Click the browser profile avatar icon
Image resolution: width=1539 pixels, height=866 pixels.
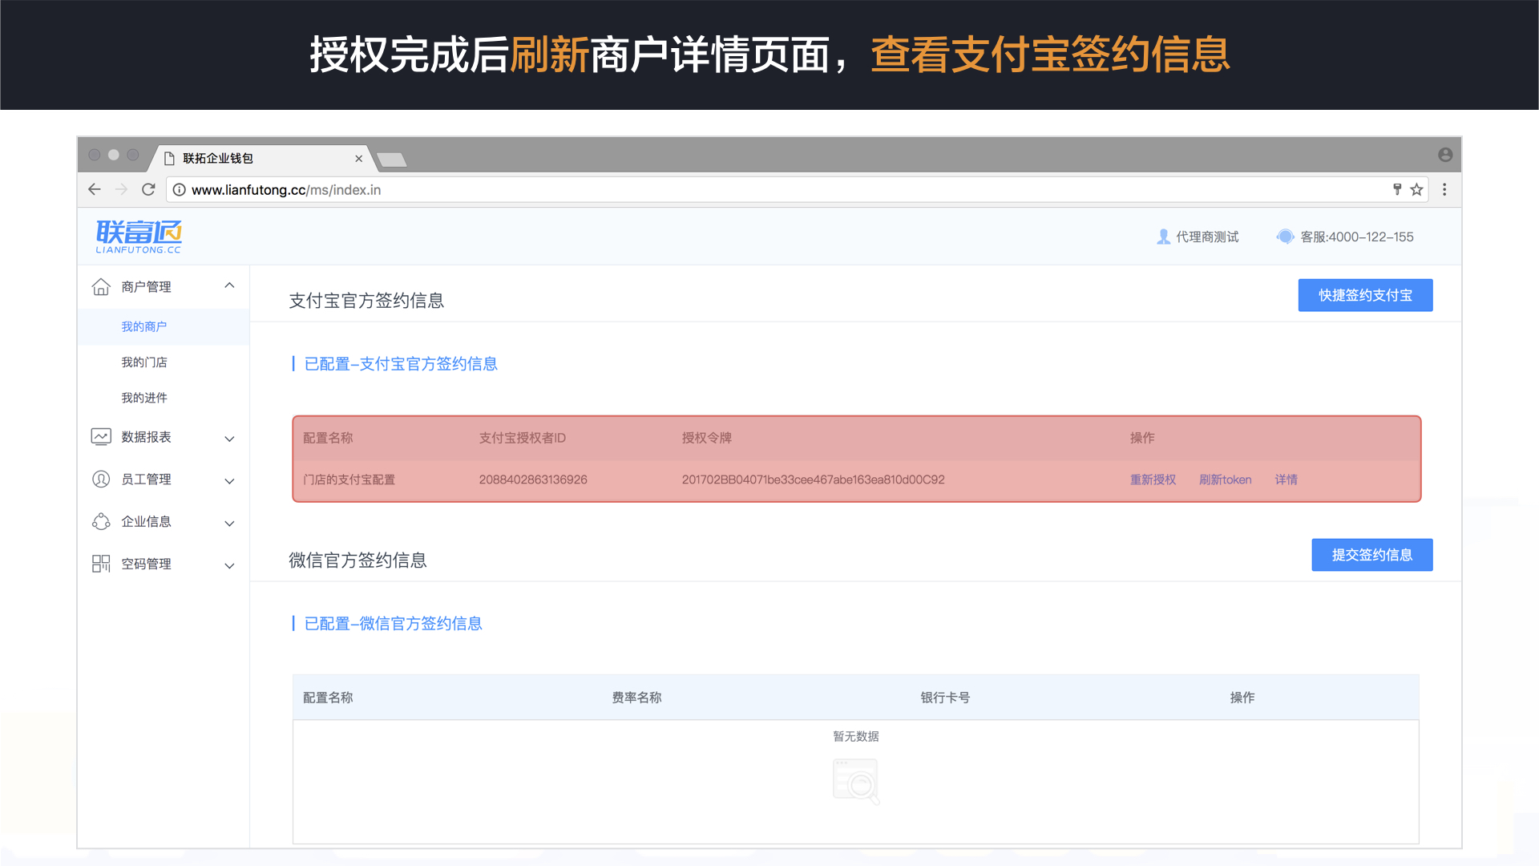(x=1445, y=155)
